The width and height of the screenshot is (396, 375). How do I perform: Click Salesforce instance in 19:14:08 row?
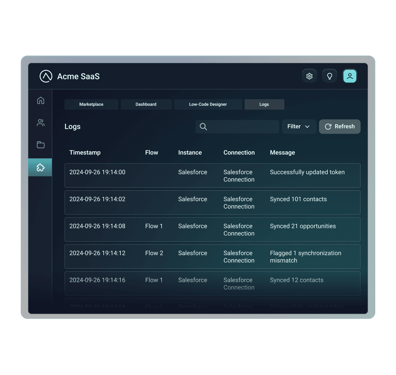point(193,226)
